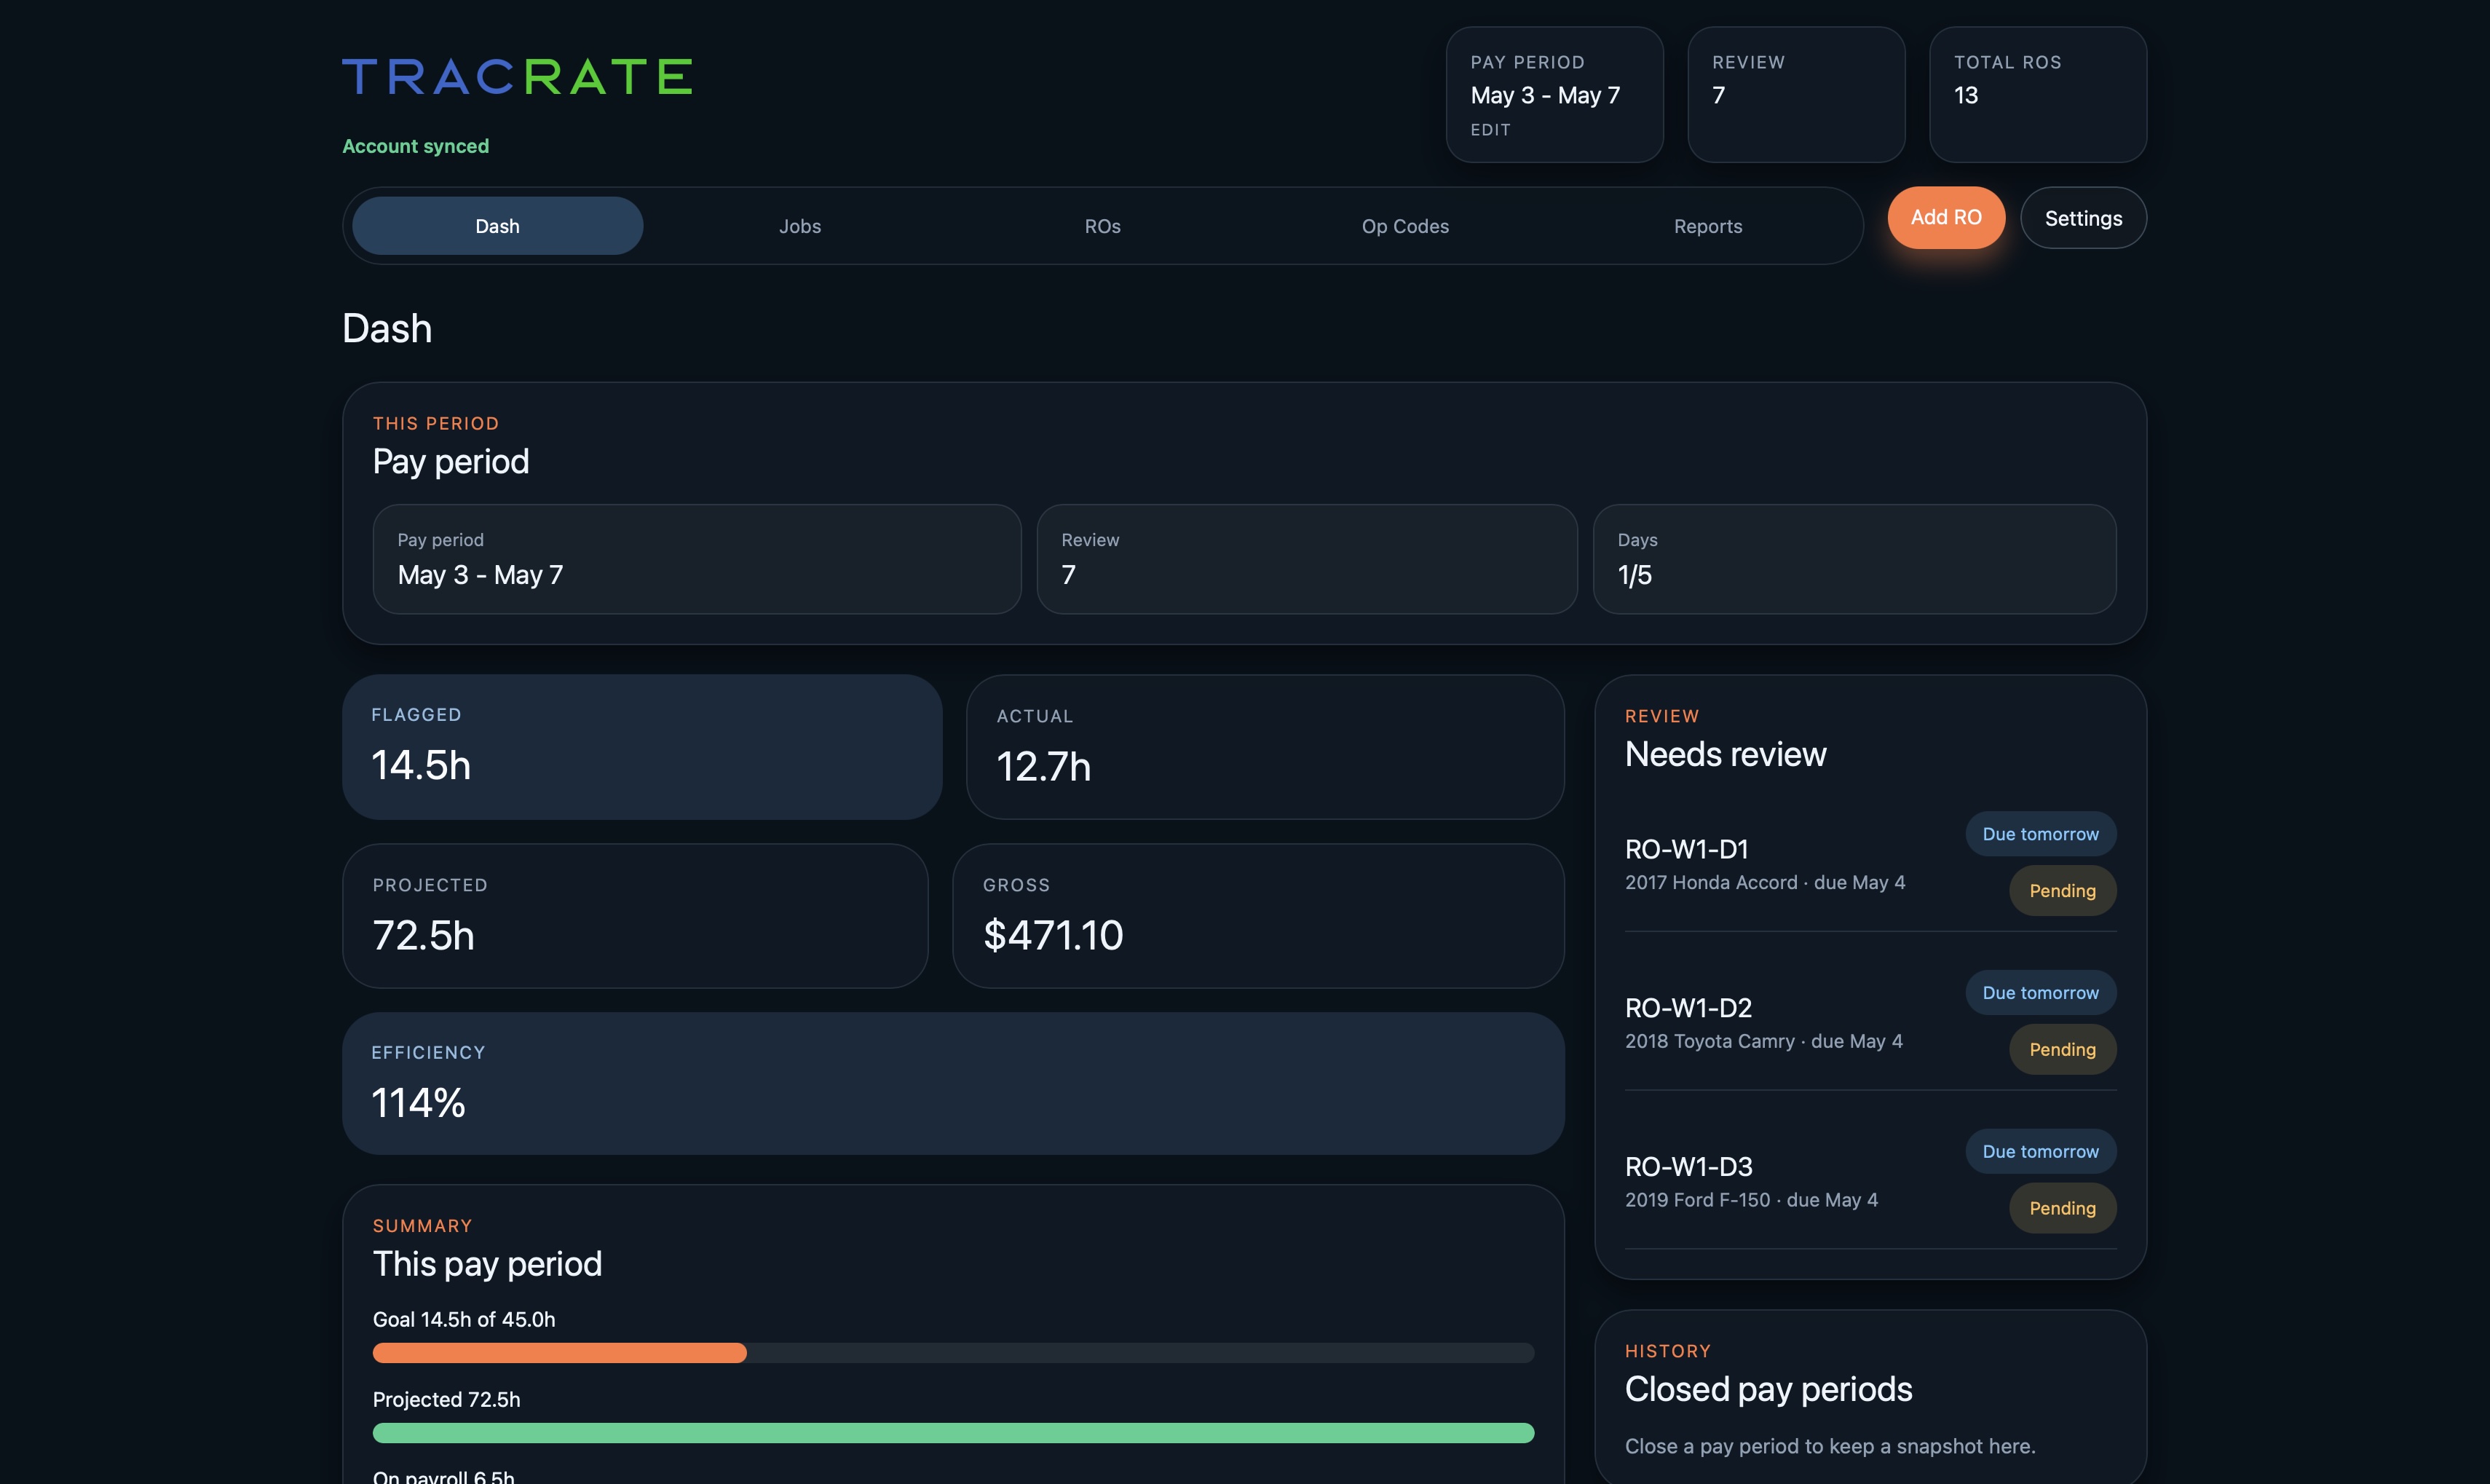This screenshot has width=2490, height=1484.
Task: Open the Op Codes tab
Action: [1404, 226]
